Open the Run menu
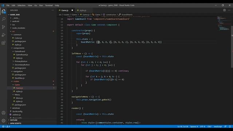Screen dimensions: 233x131 41,5
